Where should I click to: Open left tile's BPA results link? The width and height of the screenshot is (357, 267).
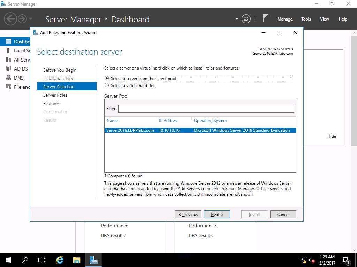pos(113,235)
